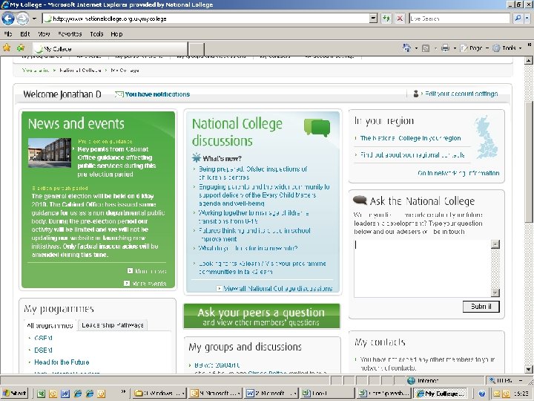The width and height of the screenshot is (534, 401).
Task: Click the UK map region image
Action: coord(487,137)
